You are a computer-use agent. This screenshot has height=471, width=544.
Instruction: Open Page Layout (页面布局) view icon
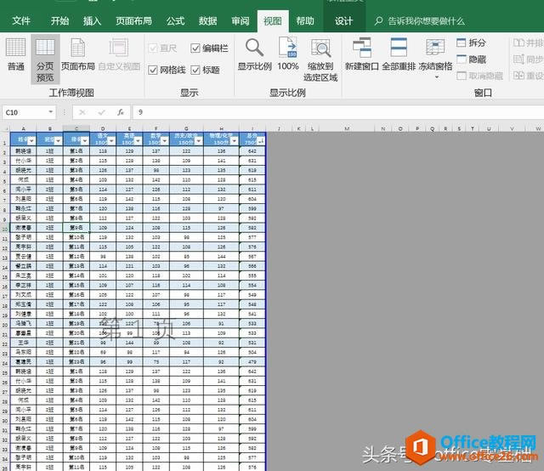click(77, 54)
